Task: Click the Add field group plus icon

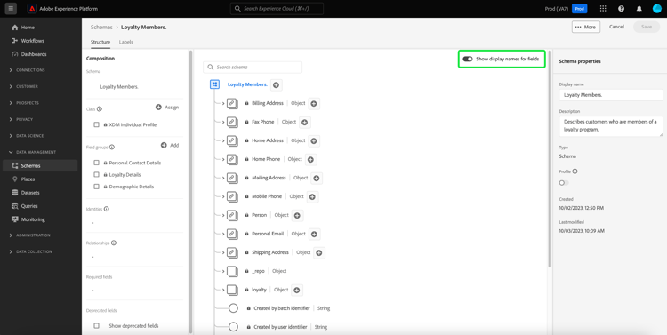Action: 164,146
